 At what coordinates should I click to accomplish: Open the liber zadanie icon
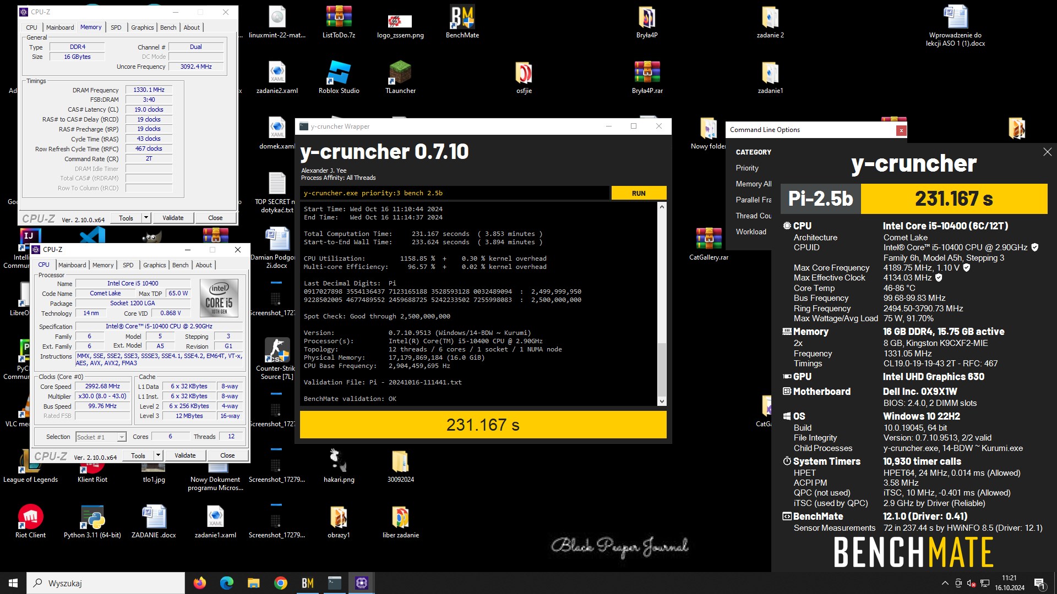pos(400,521)
